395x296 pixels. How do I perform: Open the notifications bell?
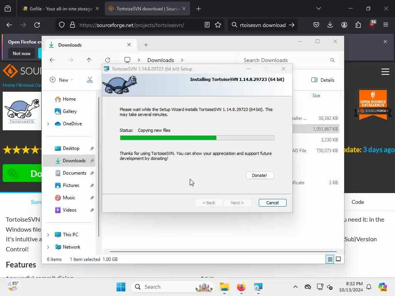pos(369,287)
